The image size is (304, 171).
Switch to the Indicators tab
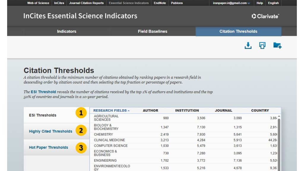pyautogui.click(x=66, y=31)
